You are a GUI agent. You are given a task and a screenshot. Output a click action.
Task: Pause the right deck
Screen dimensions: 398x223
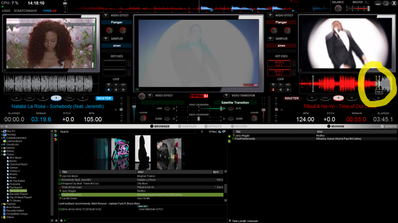click(x=338, y=98)
